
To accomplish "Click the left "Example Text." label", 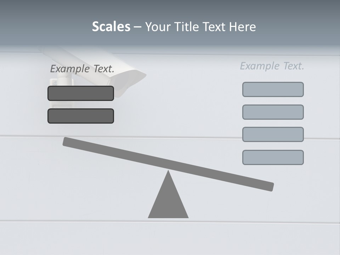I will click(82, 69).
